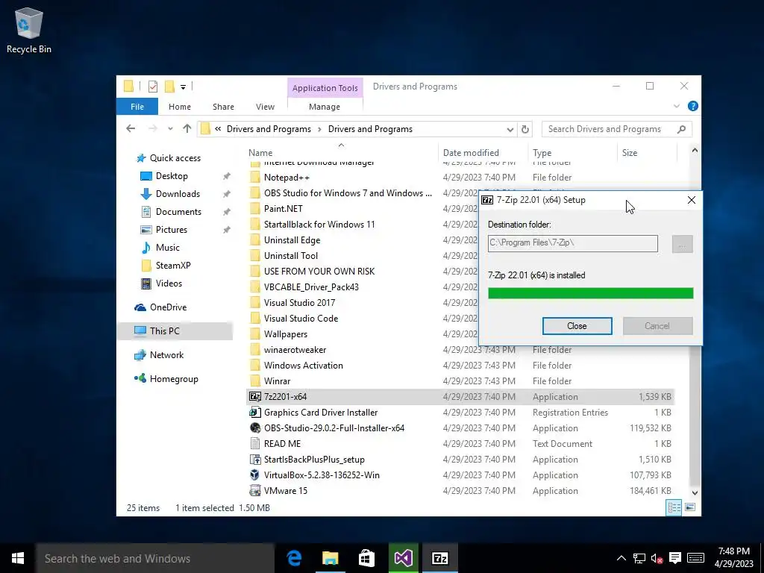
Task: Open the recent locations dropdown arrow
Action: tap(170, 129)
